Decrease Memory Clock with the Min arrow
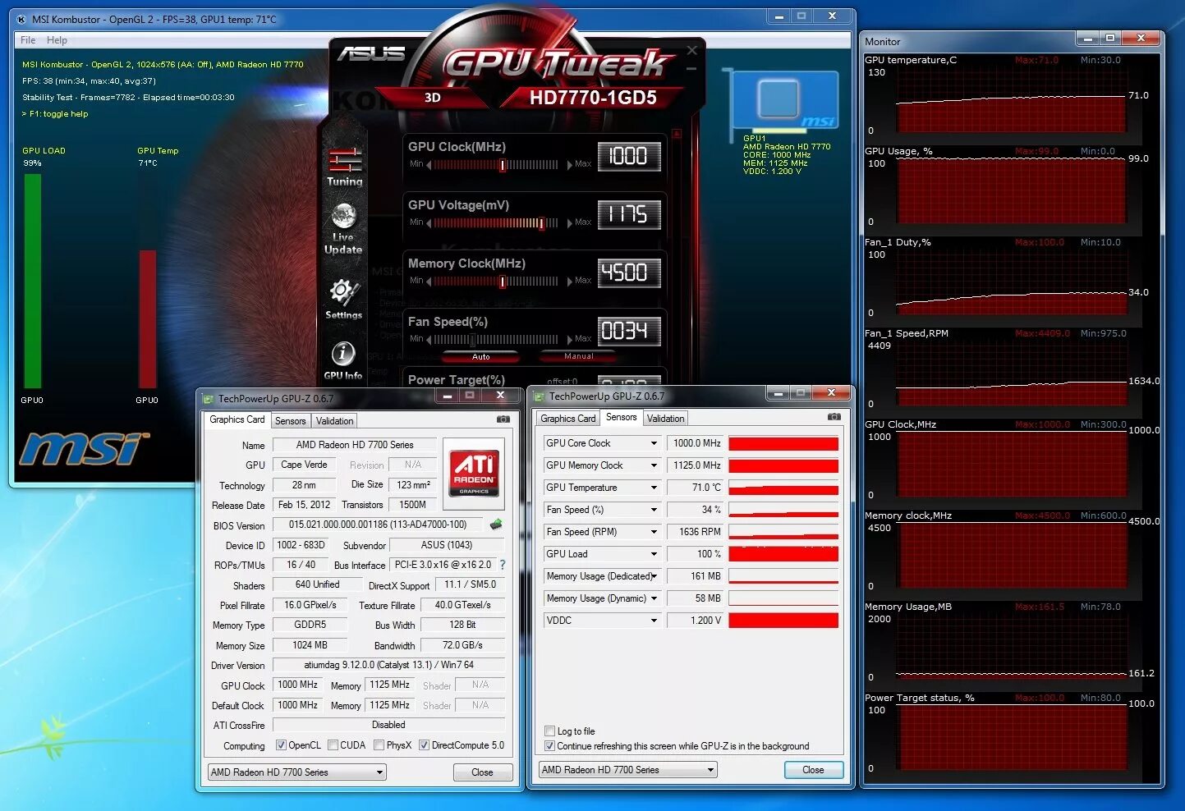The height and width of the screenshot is (811, 1185). pyautogui.click(x=429, y=282)
